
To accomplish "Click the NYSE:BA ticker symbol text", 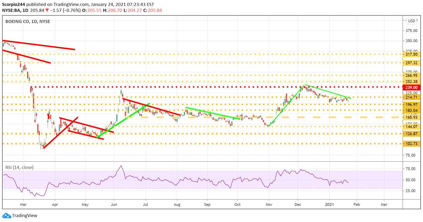I will (11, 10).
